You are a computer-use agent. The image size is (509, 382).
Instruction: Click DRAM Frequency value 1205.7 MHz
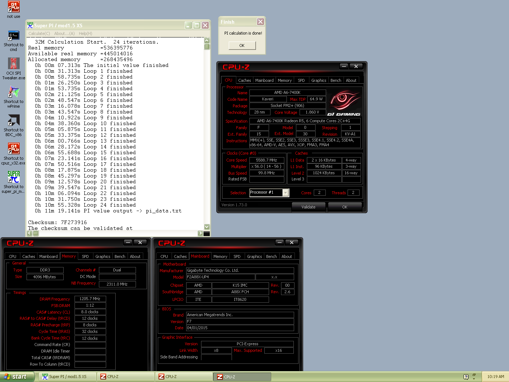(90, 299)
